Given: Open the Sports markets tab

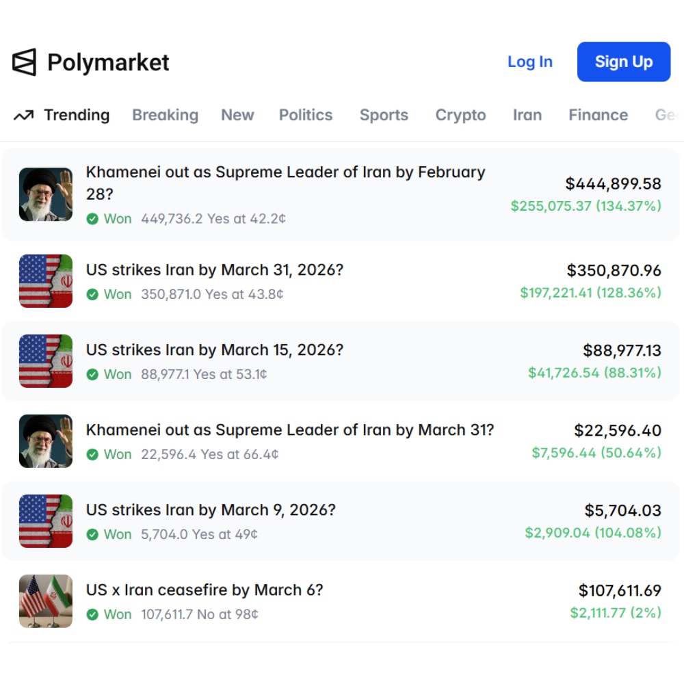Looking at the screenshot, I should click(383, 115).
